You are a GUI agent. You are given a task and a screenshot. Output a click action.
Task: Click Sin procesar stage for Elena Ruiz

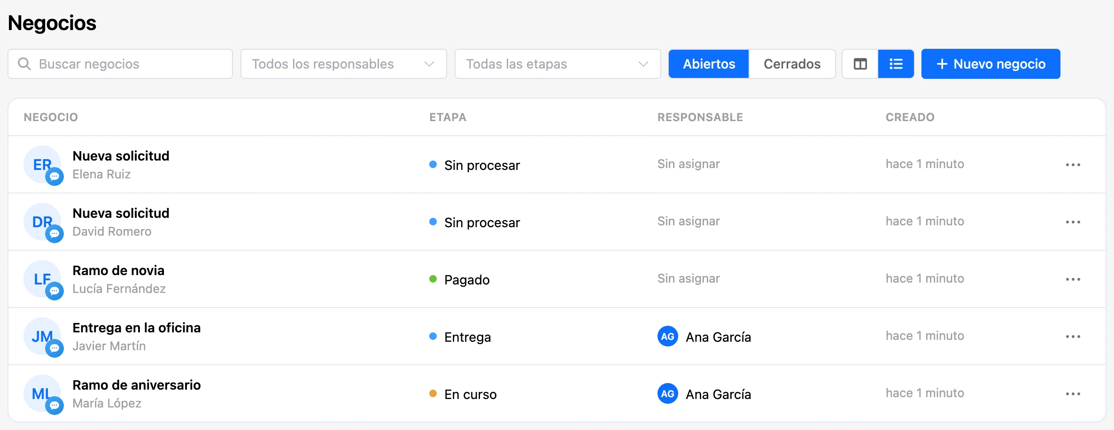coord(482,165)
